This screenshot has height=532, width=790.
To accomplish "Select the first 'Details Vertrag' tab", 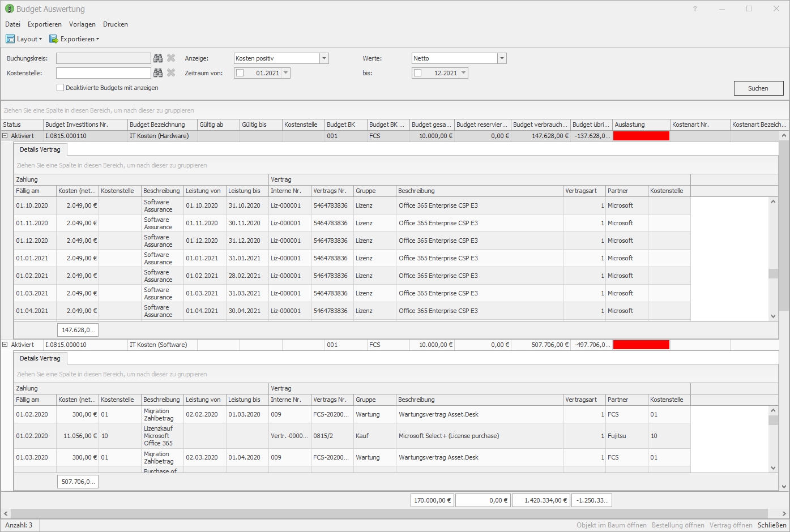I will click(40, 149).
